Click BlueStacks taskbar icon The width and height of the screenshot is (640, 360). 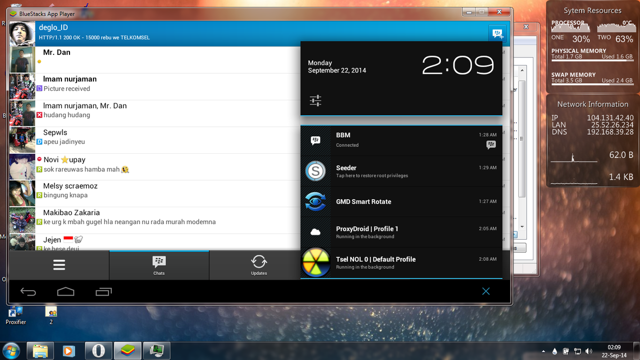click(127, 351)
